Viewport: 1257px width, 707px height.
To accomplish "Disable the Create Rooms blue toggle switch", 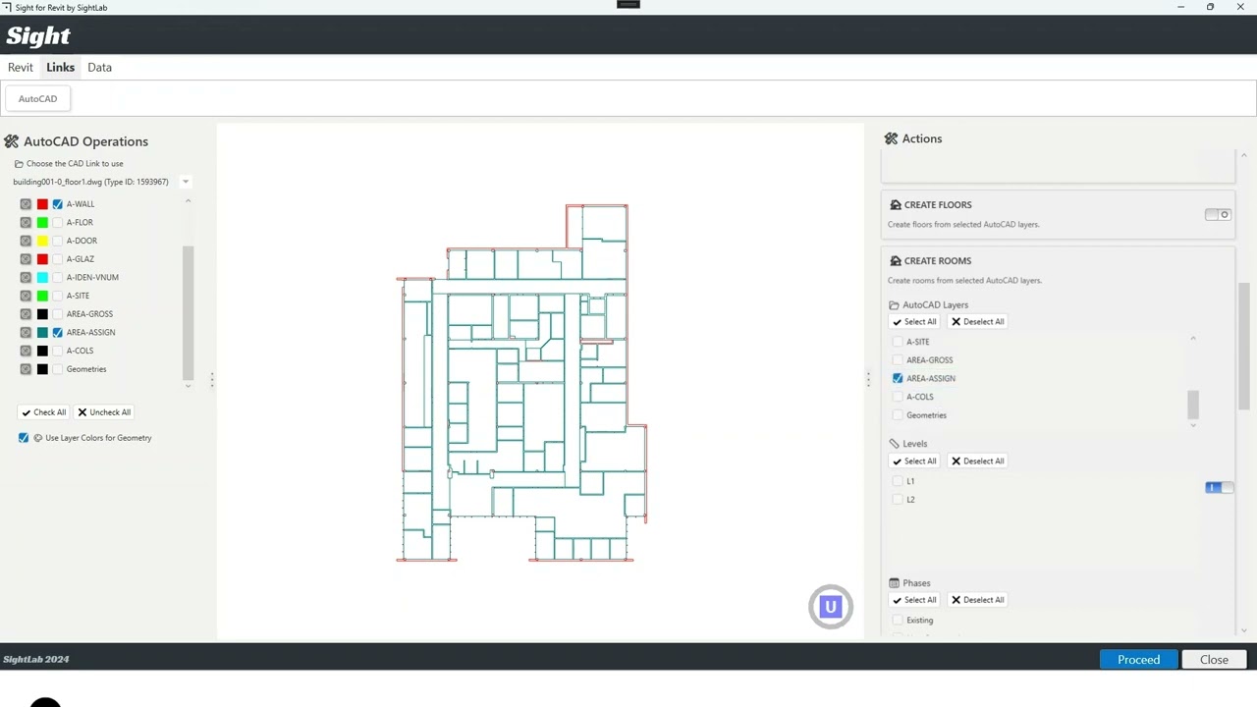I will point(1218,488).
